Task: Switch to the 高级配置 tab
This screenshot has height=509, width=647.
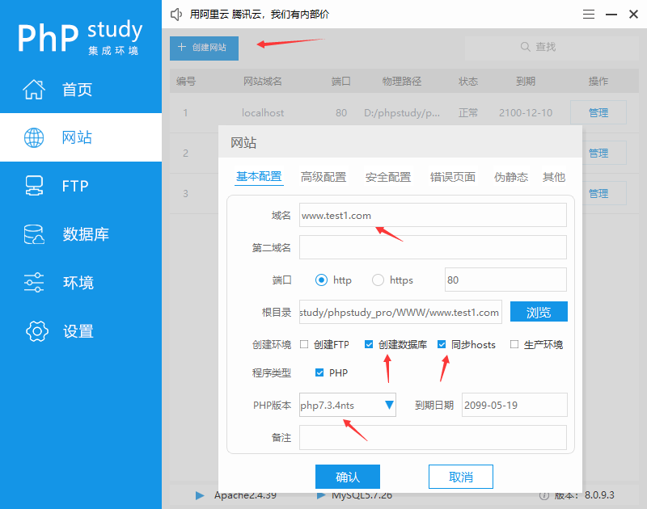Action: click(323, 176)
